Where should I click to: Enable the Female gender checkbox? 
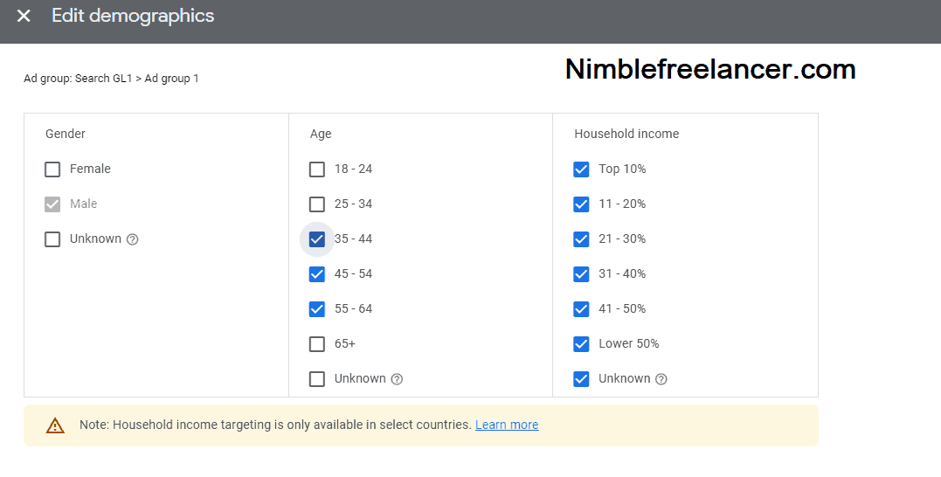(52, 169)
